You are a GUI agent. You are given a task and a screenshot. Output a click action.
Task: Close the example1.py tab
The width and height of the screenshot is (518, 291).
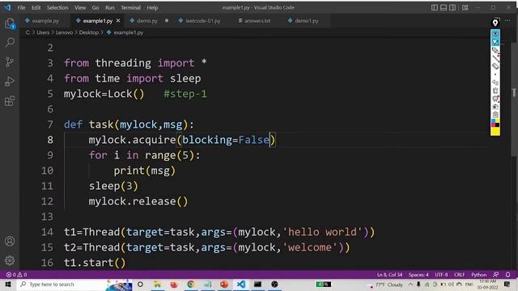point(118,21)
